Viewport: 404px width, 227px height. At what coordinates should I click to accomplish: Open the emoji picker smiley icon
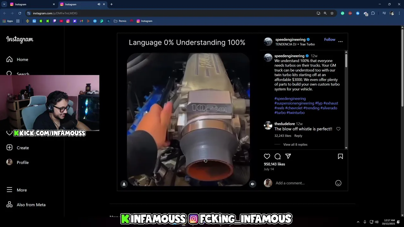pos(338,183)
